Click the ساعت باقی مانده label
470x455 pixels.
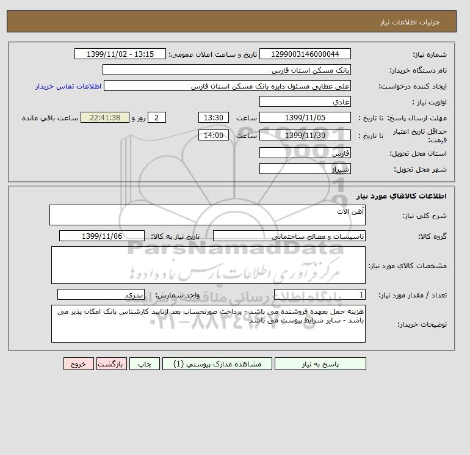tap(50, 118)
